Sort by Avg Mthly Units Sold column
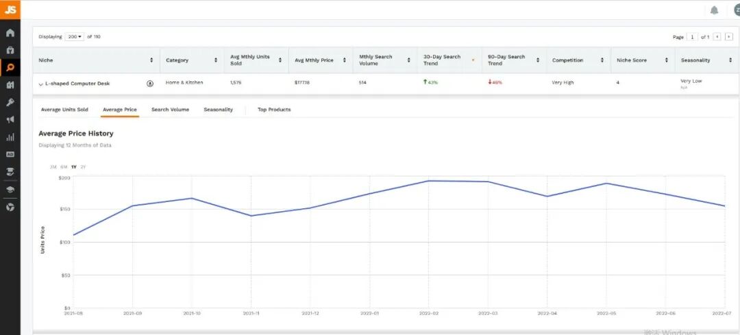740x335 pixels. [280, 60]
